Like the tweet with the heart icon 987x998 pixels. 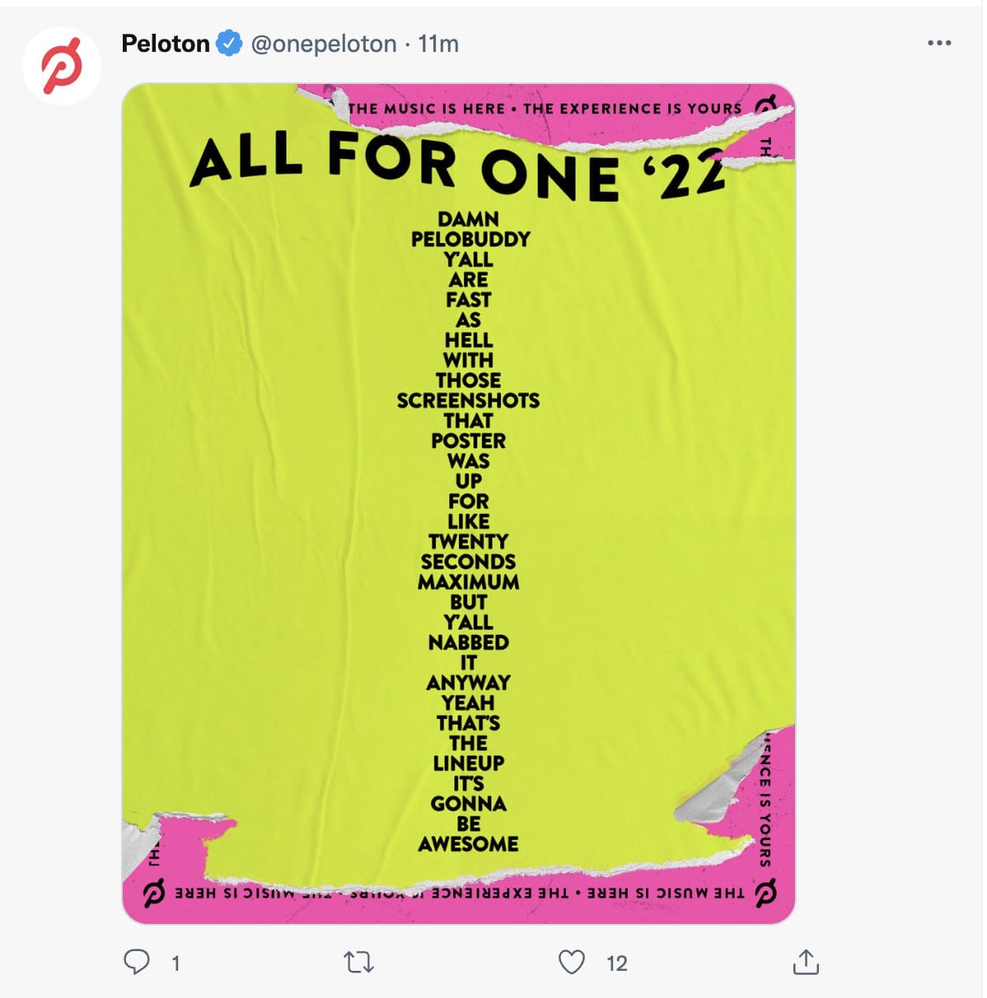(x=572, y=962)
